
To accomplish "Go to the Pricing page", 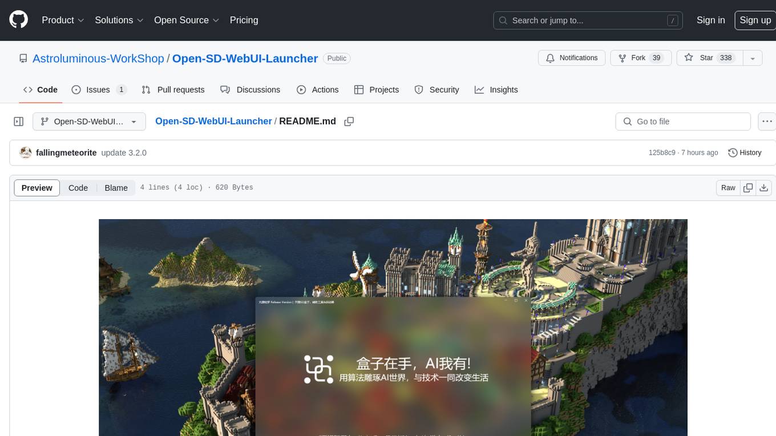I will click(244, 20).
